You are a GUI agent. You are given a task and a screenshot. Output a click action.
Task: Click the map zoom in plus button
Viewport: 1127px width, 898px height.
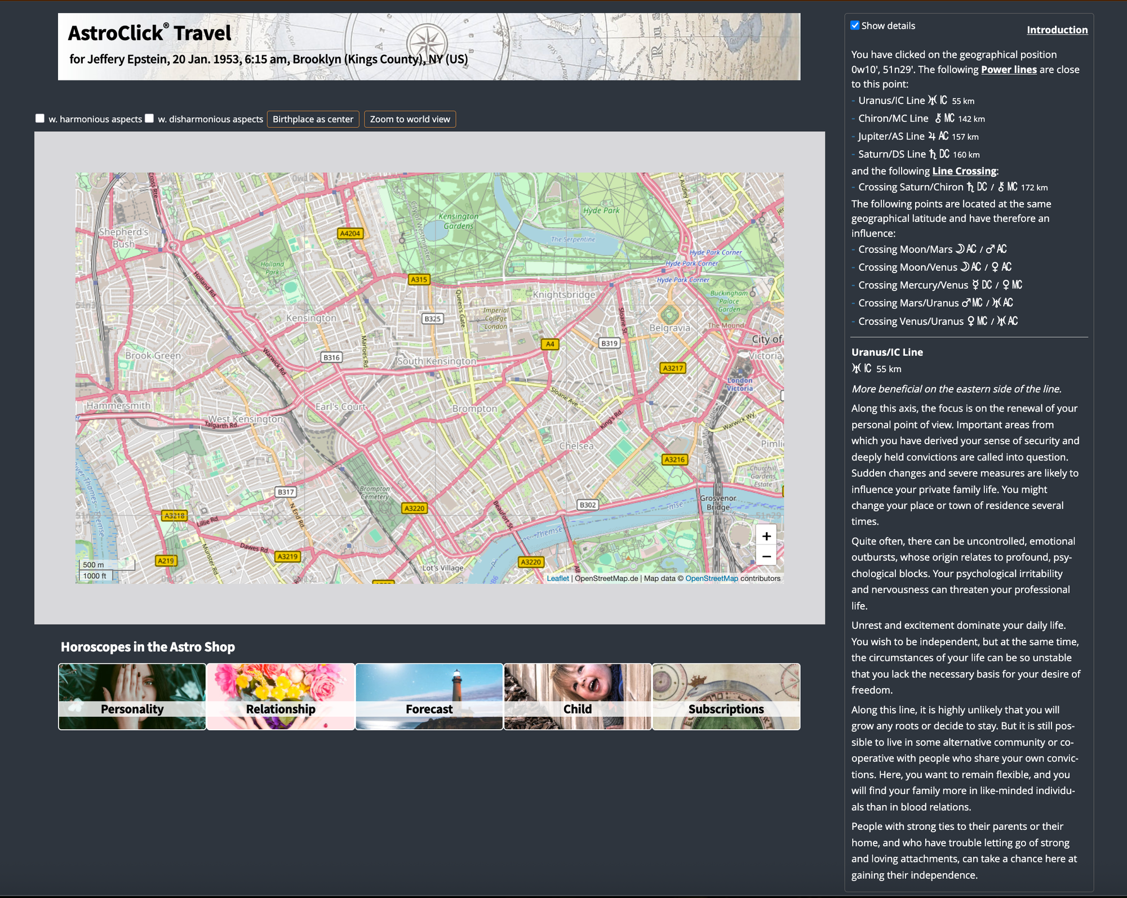(766, 536)
